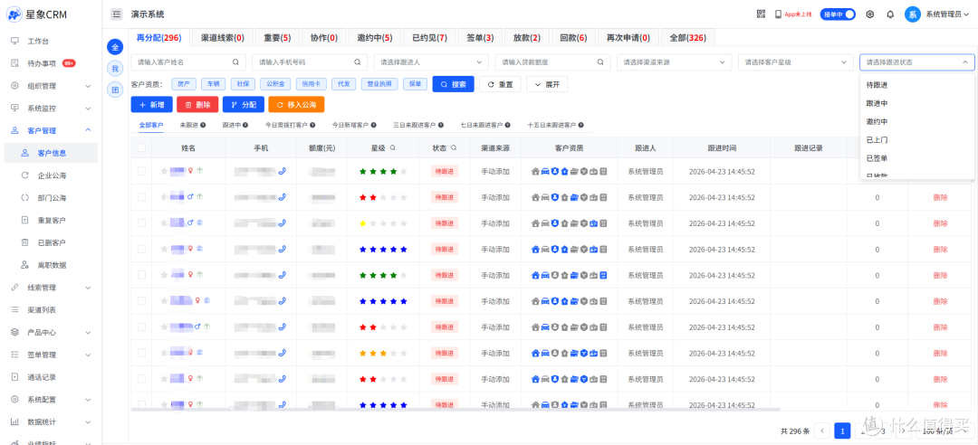Click the 分配 button
Image resolution: width=978 pixels, height=445 pixels.
[x=244, y=105]
